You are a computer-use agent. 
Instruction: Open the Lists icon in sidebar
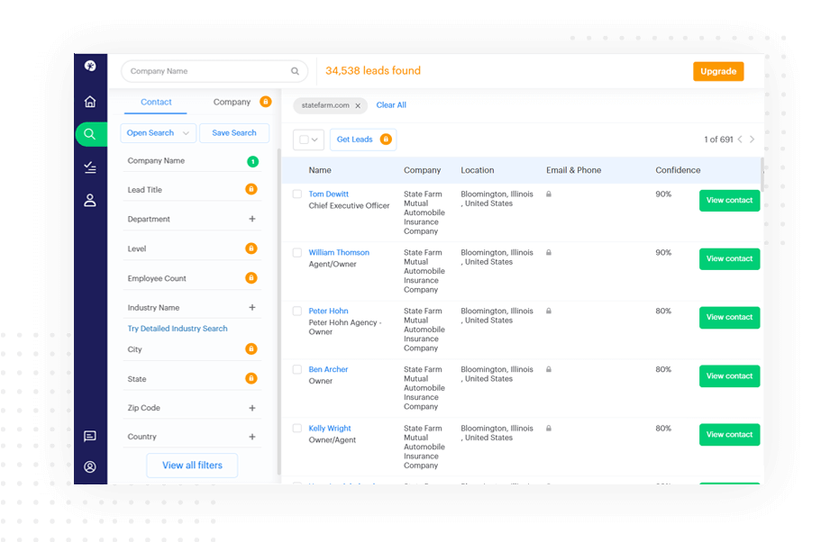point(90,167)
